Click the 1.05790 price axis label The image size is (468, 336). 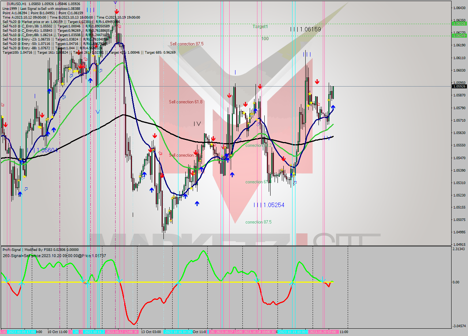coord(459,108)
